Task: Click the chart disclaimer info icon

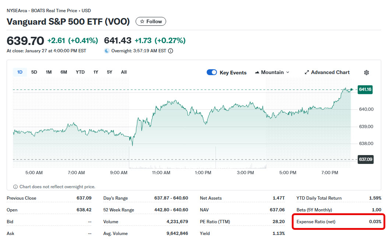Action: point(15,187)
